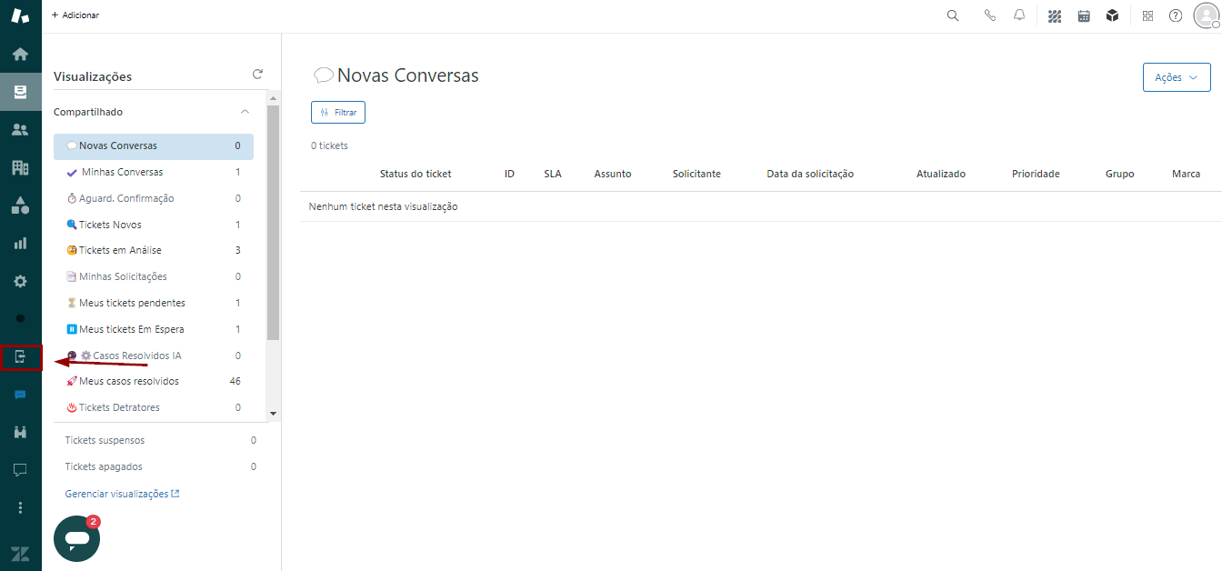This screenshot has height=571, width=1222.
Task: Collapse the Compartilhado section
Action: coord(244,112)
